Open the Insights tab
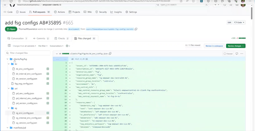The image size is (255, 131). [x=116, y=12]
